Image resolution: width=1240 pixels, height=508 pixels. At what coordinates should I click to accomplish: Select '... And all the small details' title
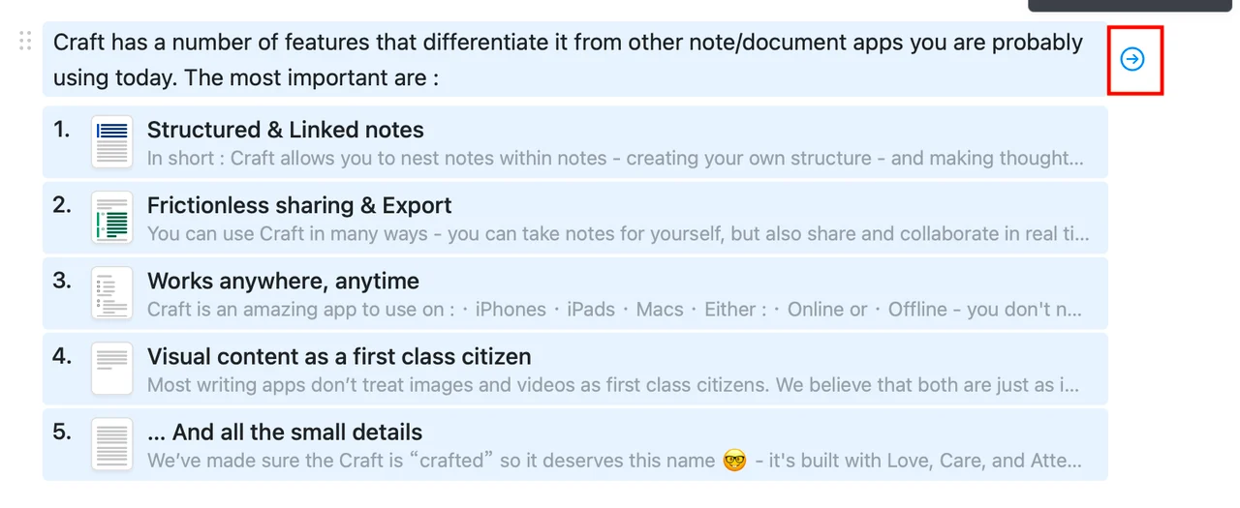point(285,432)
